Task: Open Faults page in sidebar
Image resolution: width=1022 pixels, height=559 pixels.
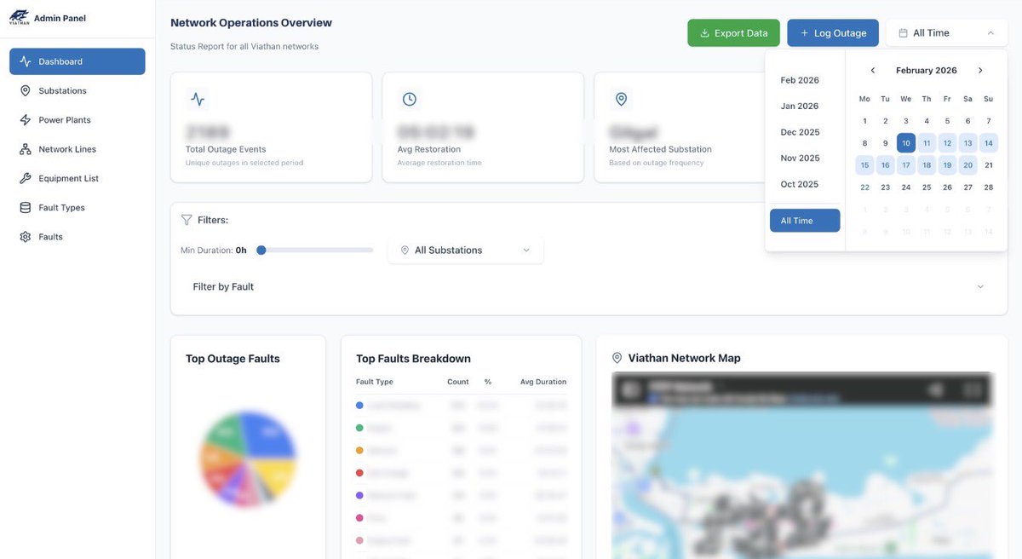Action: [x=78, y=237]
